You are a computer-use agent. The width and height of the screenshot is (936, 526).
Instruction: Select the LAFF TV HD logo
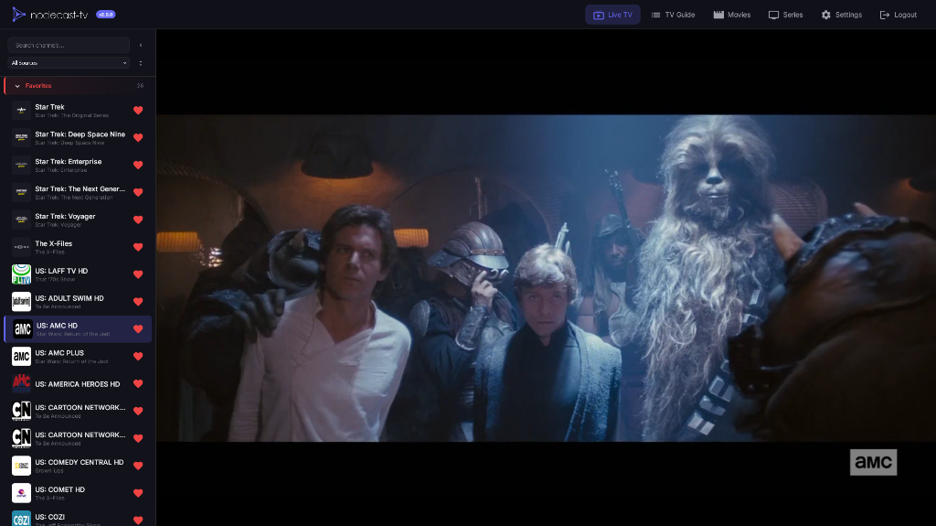pyautogui.click(x=22, y=274)
